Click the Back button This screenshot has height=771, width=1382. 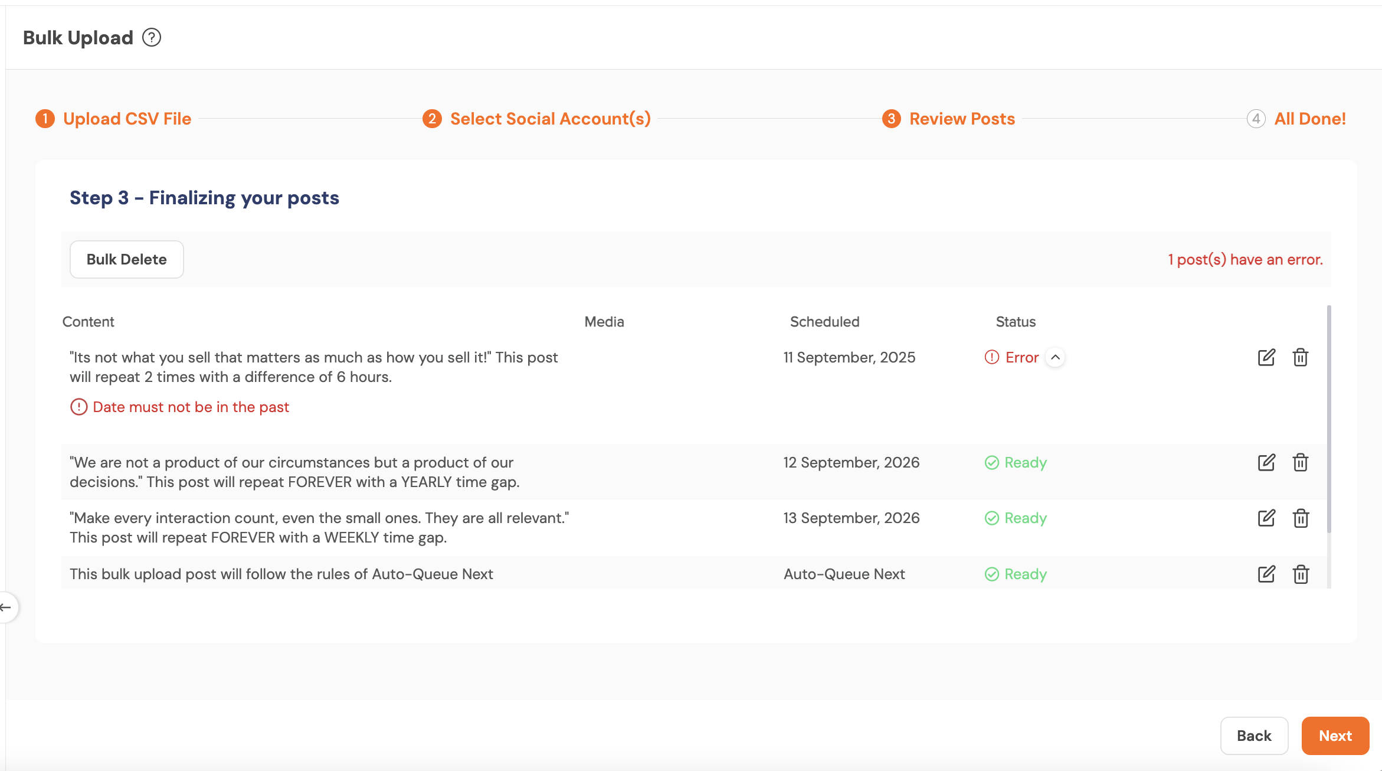(1254, 736)
